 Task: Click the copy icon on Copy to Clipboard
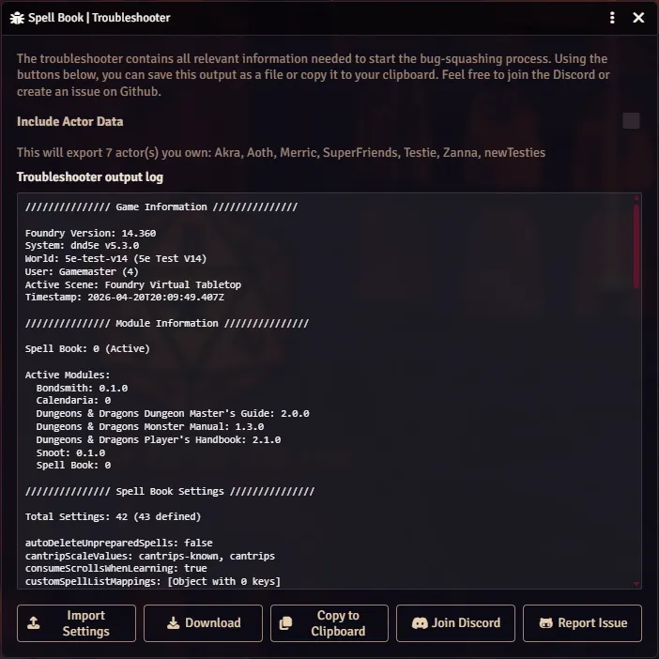click(285, 622)
